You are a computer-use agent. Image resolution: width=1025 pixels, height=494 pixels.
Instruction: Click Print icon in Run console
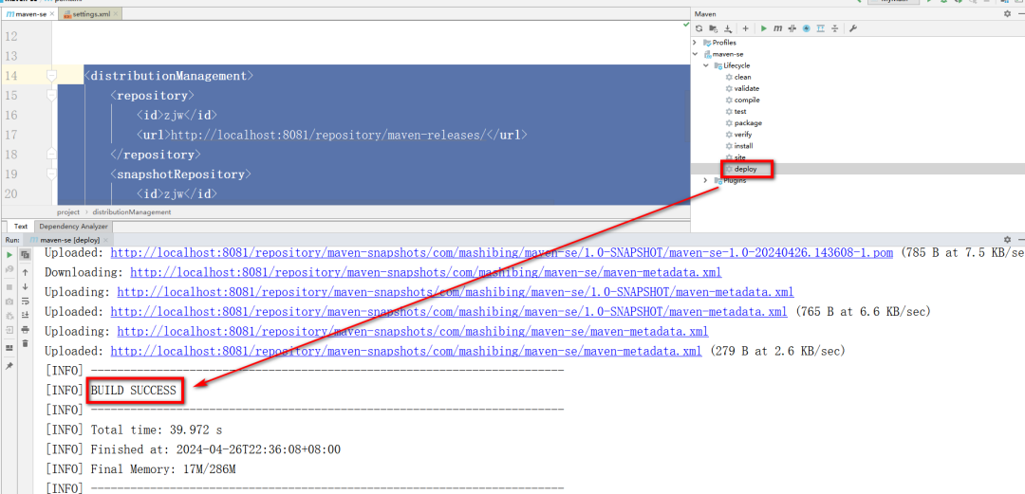click(x=25, y=329)
